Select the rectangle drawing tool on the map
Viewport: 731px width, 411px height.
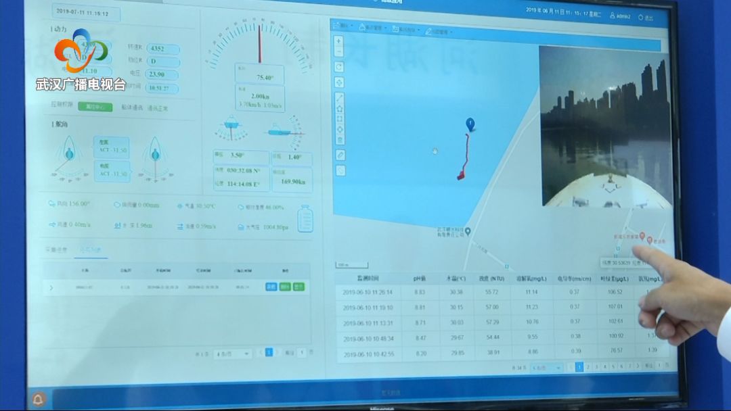[x=340, y=119]
